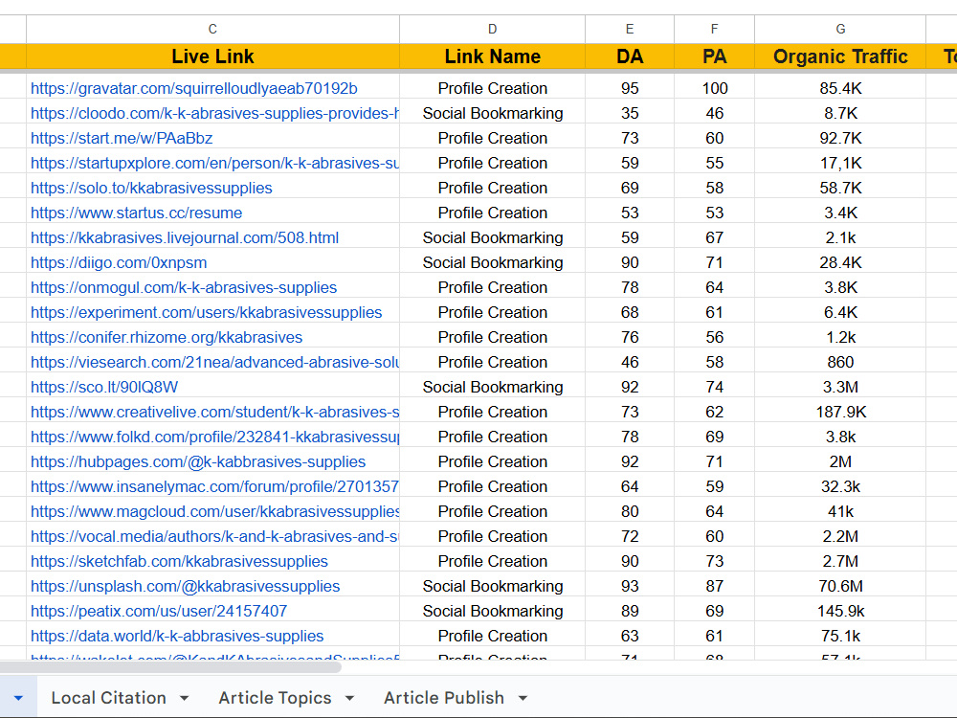The height and width of the screenshot is (718, 957).
Task: Open the sco.lt/90IQ8W link
Action: [104, 387]
